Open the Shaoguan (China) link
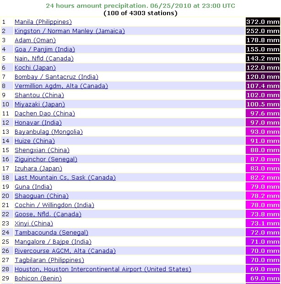Screen dimensions: 281x284 (x=42, y=196)
